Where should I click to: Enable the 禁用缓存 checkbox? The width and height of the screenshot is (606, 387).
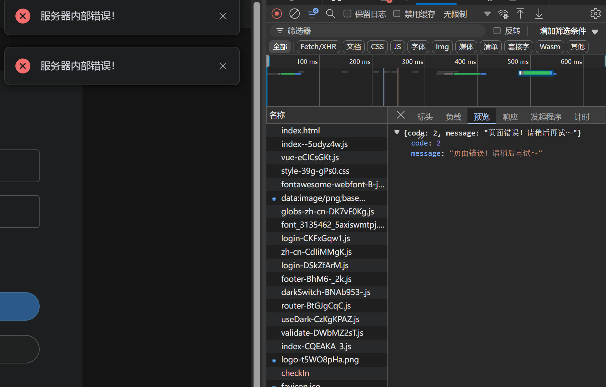397,14
